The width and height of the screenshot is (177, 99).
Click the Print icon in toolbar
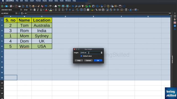click(x=20, y=6)
